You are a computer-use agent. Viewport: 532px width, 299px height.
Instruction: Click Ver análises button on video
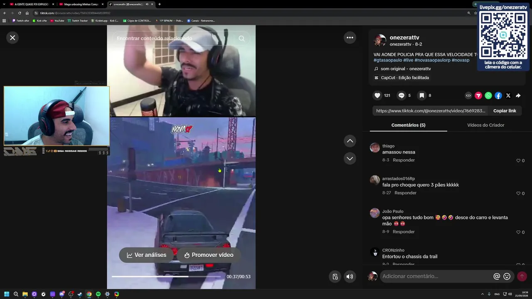(146, 255)
